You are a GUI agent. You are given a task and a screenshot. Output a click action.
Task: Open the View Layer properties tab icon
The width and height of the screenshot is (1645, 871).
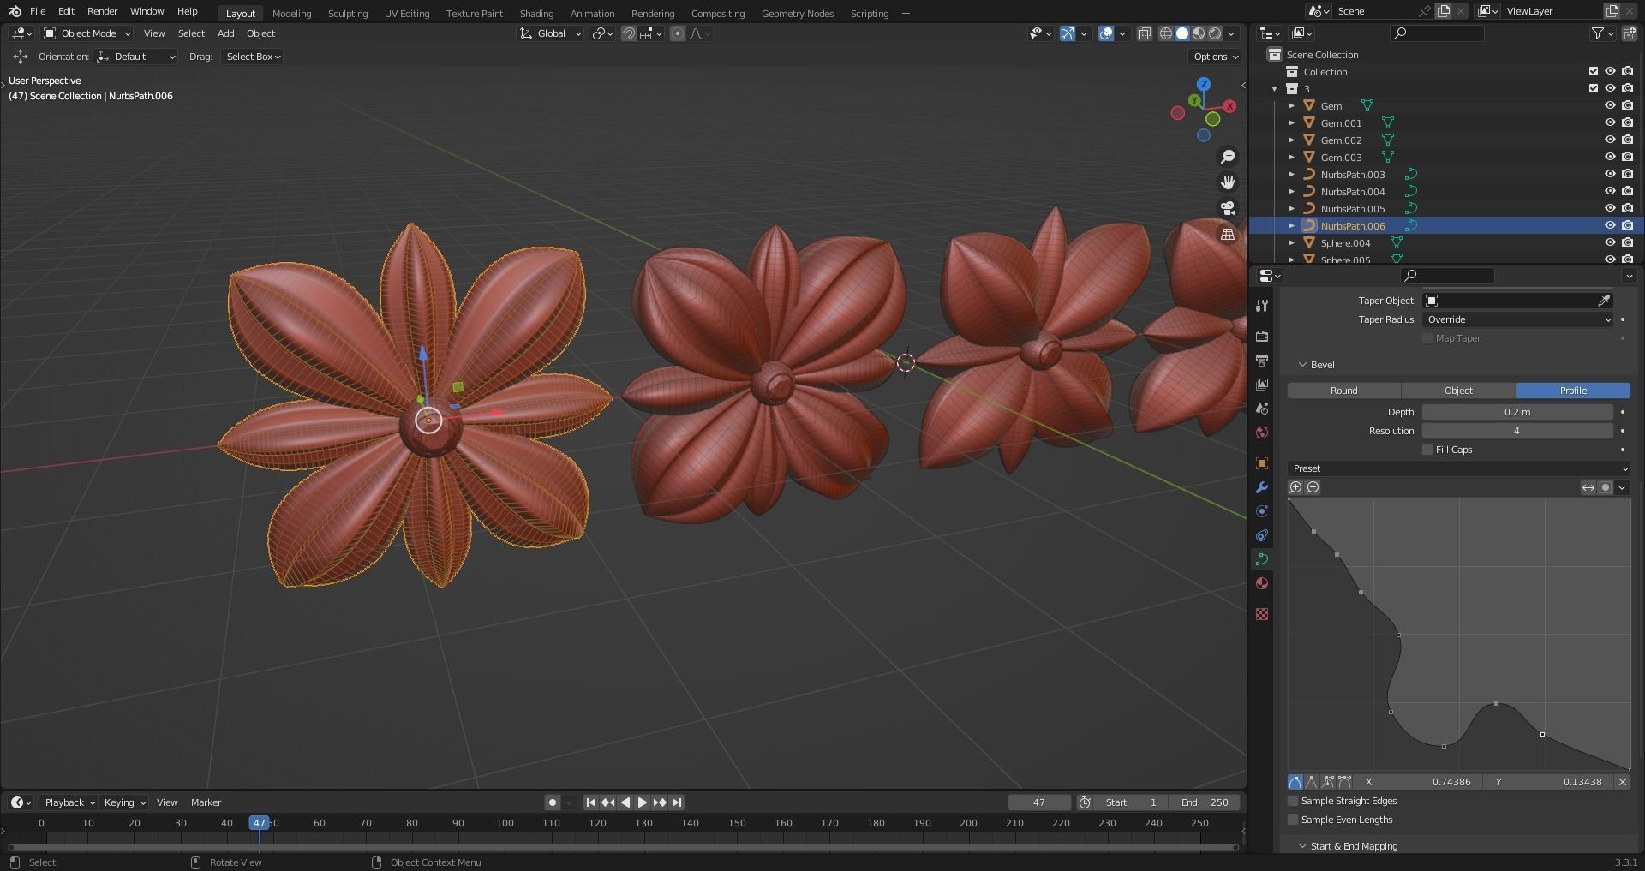(x=1261, y=385)
